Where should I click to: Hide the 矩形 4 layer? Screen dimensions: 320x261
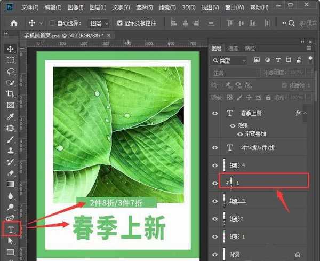pyautogui.click(x=215, y=165)
